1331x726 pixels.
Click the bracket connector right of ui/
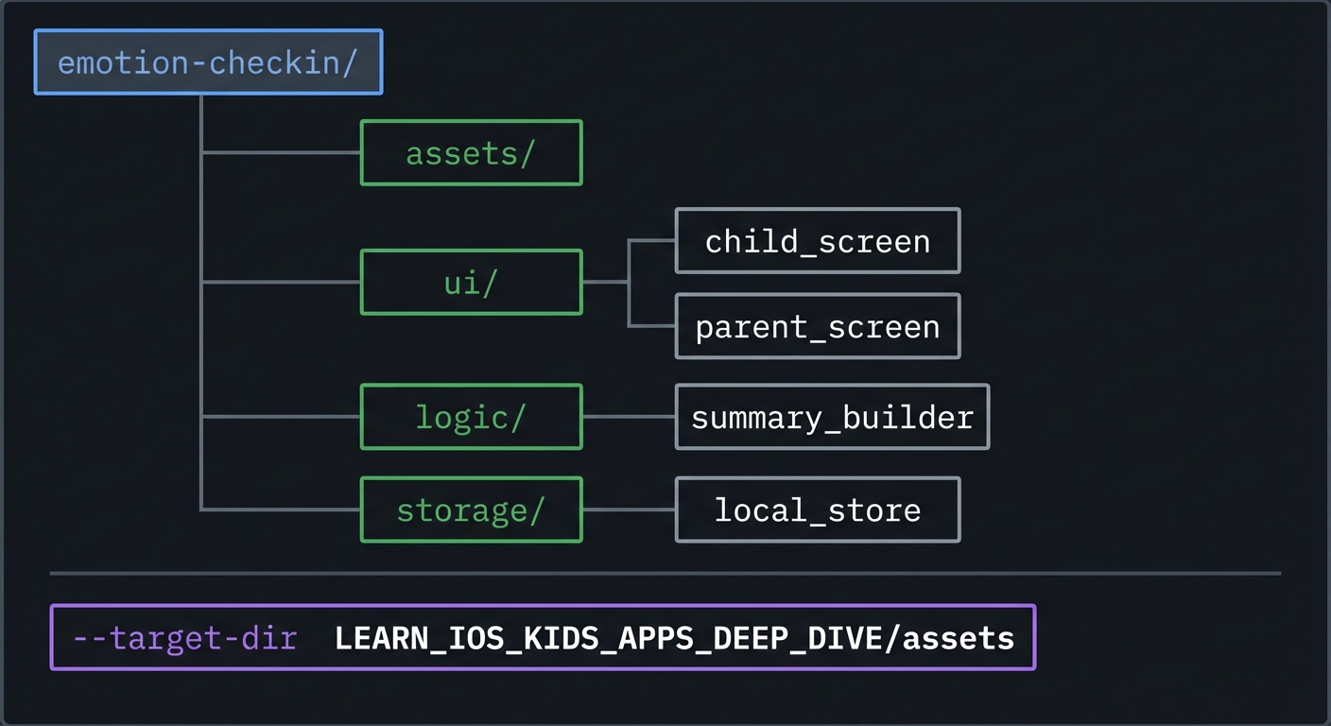coord(629,283)
